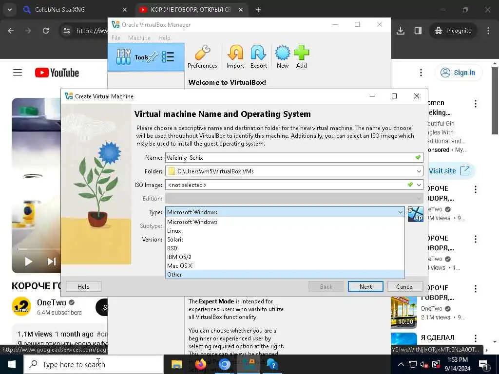Collapse the Type combo box arrow
The width and height of the screenshot is (499, 374).
tap(400, 212)
